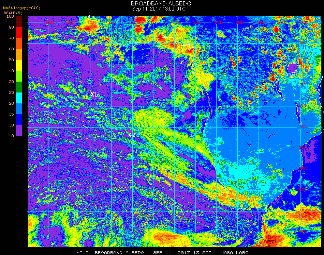
Task: Click the '20S' latitude label
Action: (x=303, y=148)
